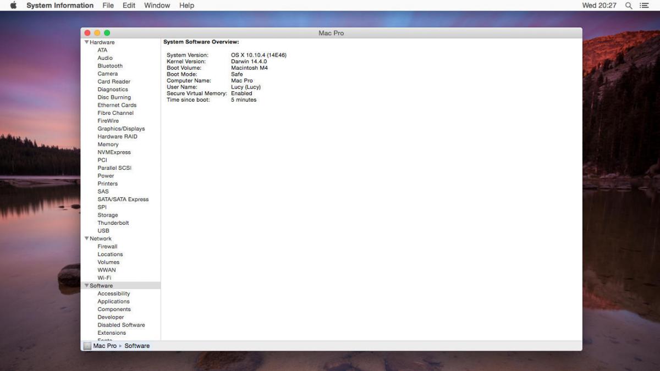Click the Time since boot value 5 minutes

click(x=244, y=99)
